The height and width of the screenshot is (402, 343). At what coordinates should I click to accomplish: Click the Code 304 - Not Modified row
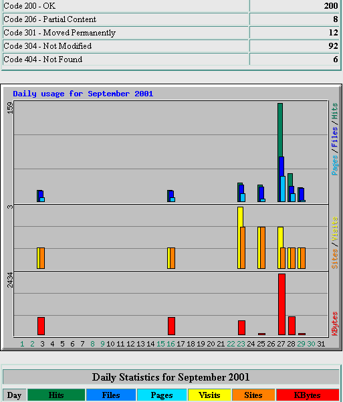(171, 46)
